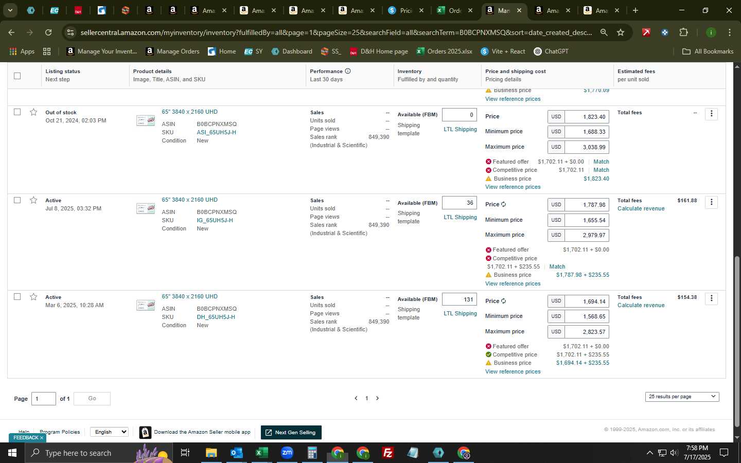The height and width of the screenshot is (463, 741).
Task: Open Calculator from the taskbar
Action: point(312,453)
